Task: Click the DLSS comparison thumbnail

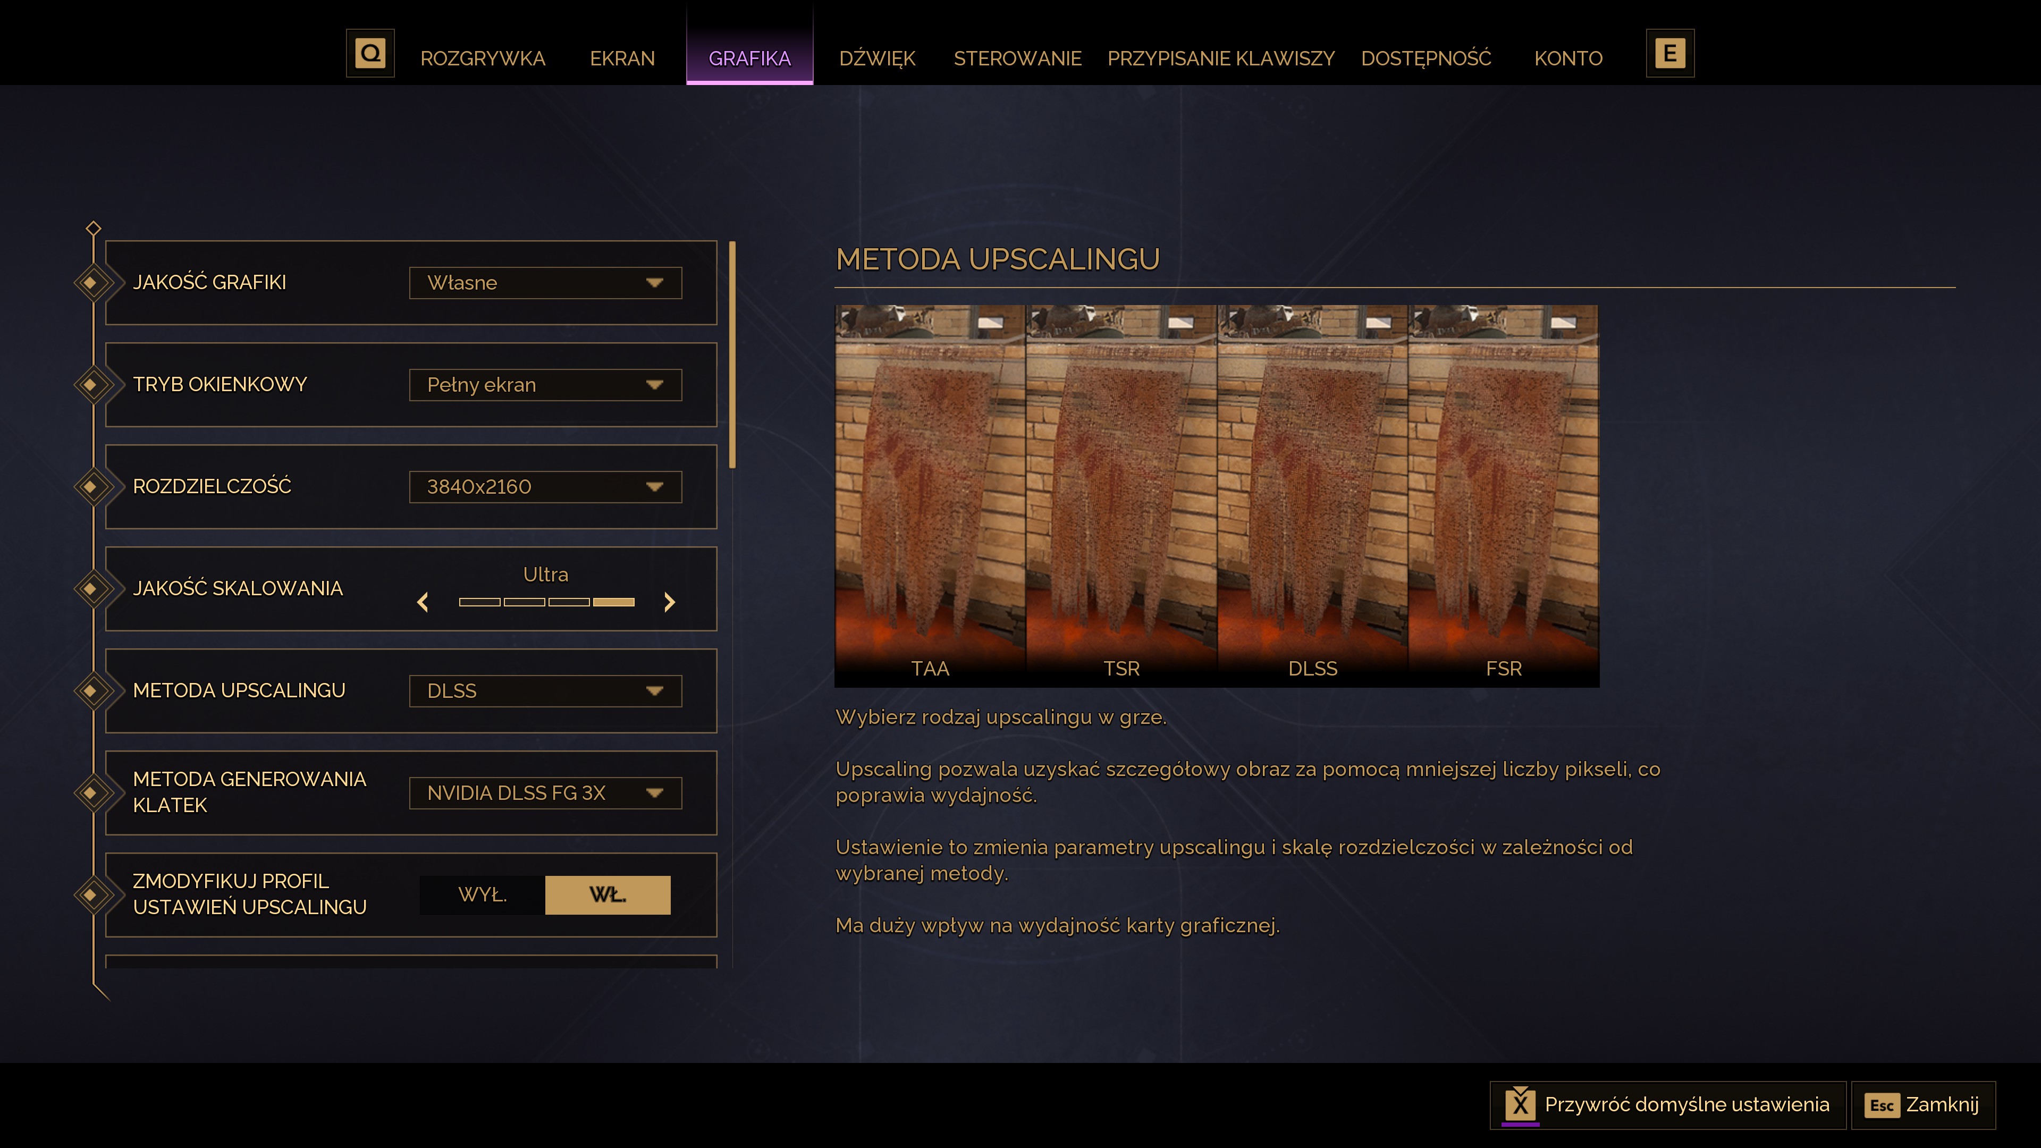Action: click(x=1313, y=495)
